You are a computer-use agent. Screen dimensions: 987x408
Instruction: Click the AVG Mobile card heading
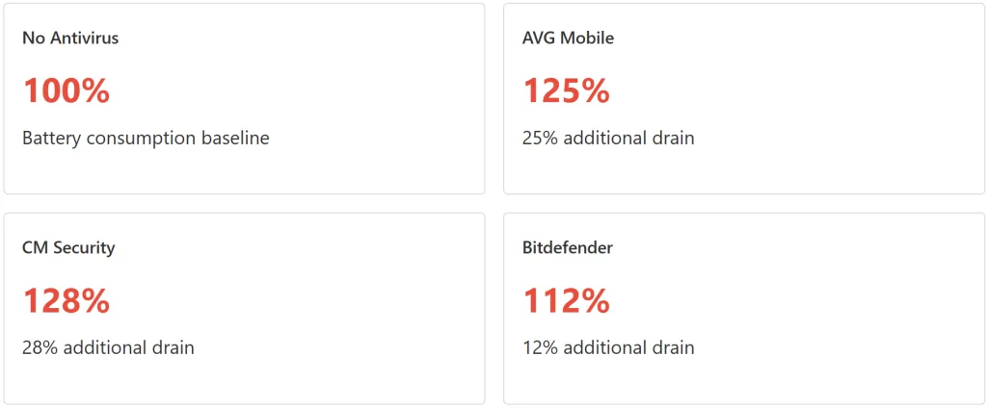(x=568, y=38)
